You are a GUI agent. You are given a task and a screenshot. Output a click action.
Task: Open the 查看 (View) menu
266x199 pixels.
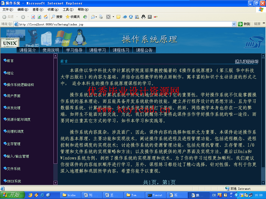(x=38, y=10)
